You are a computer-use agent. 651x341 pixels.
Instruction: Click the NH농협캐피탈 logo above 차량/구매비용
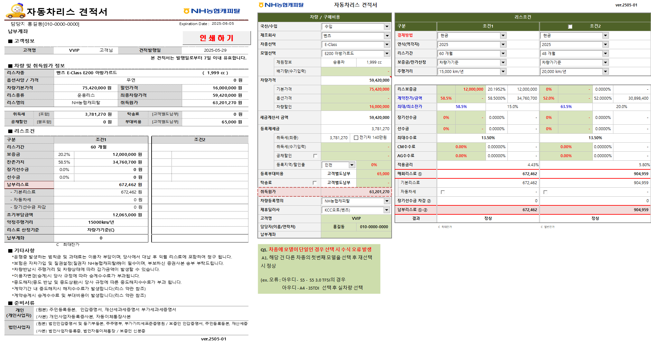click(x=281, y=5)
